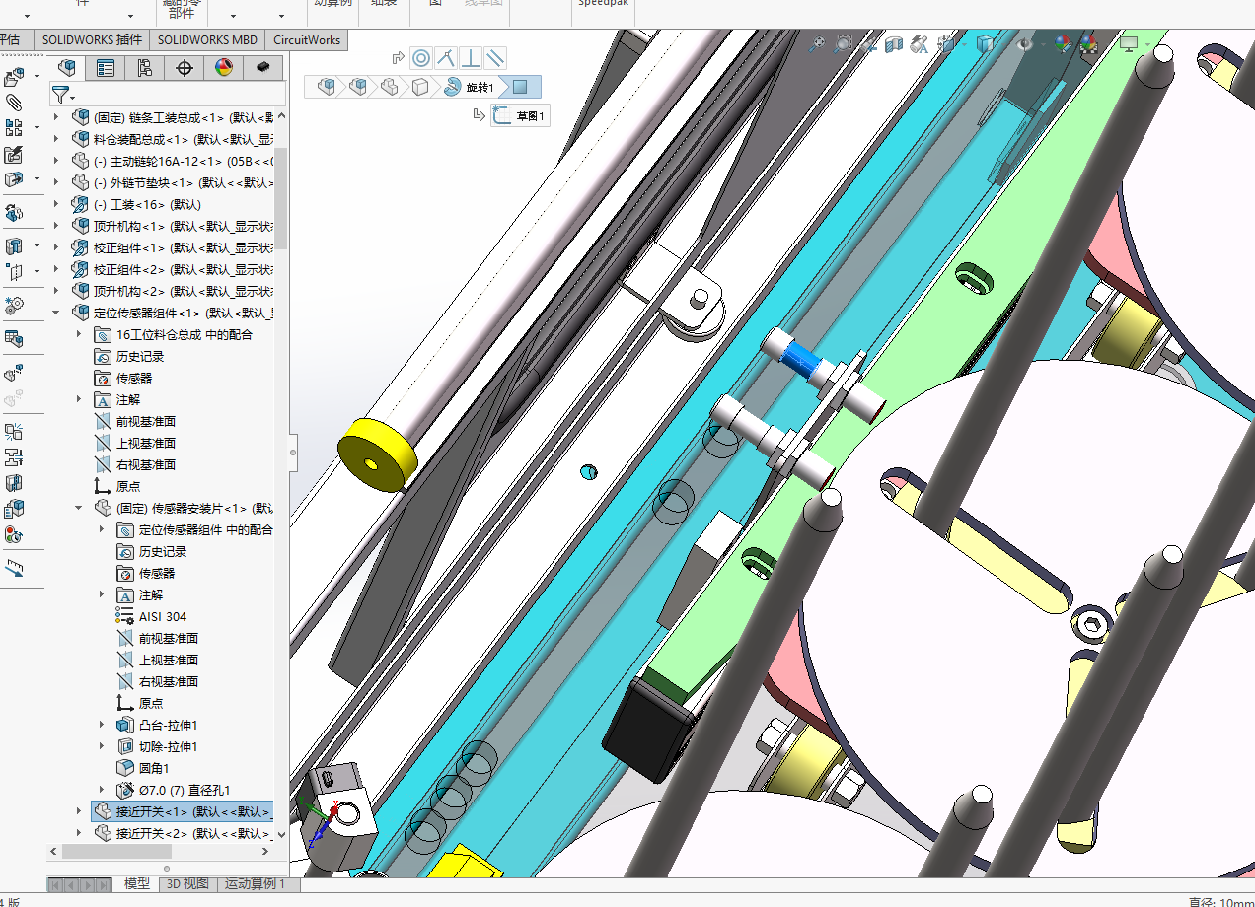The width and height of the screenshot is (1255, 907).
Task: Activate the Section View tool
Action: pos(894,44)
